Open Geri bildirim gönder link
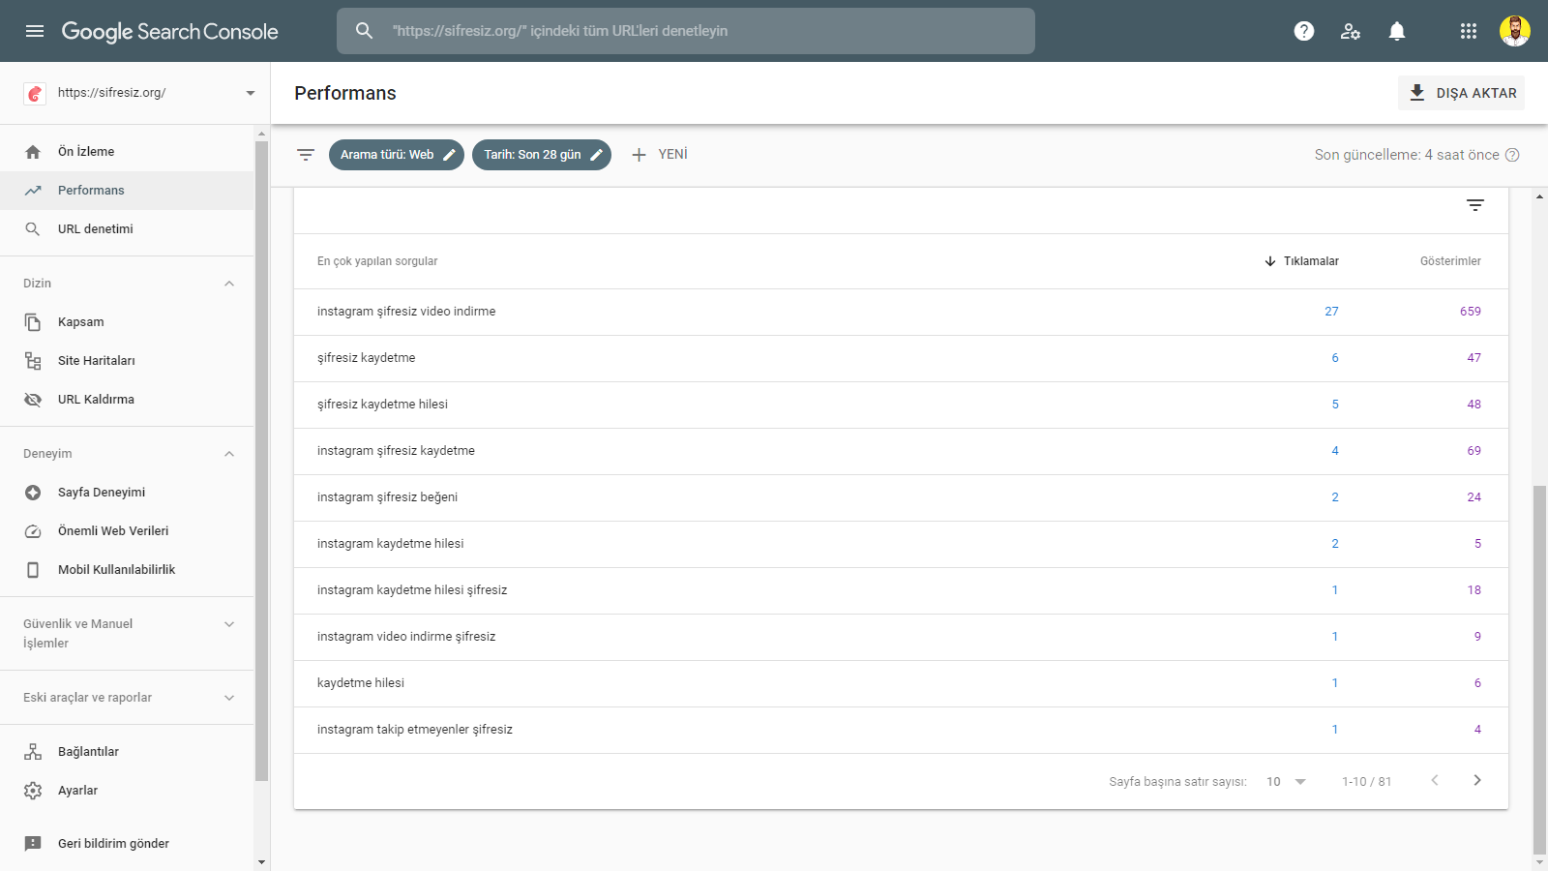The height and width of the screenshot is (871, 1548). click(127, 844)
